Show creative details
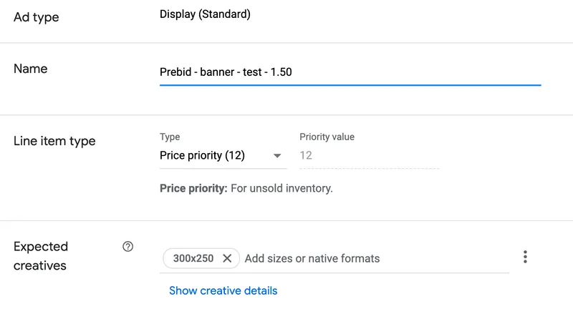This screenshot has width=573, height=319. point(223,290)
